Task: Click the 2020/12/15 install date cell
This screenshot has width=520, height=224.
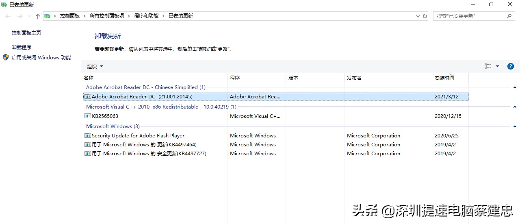Action: (x=448, y=116)
